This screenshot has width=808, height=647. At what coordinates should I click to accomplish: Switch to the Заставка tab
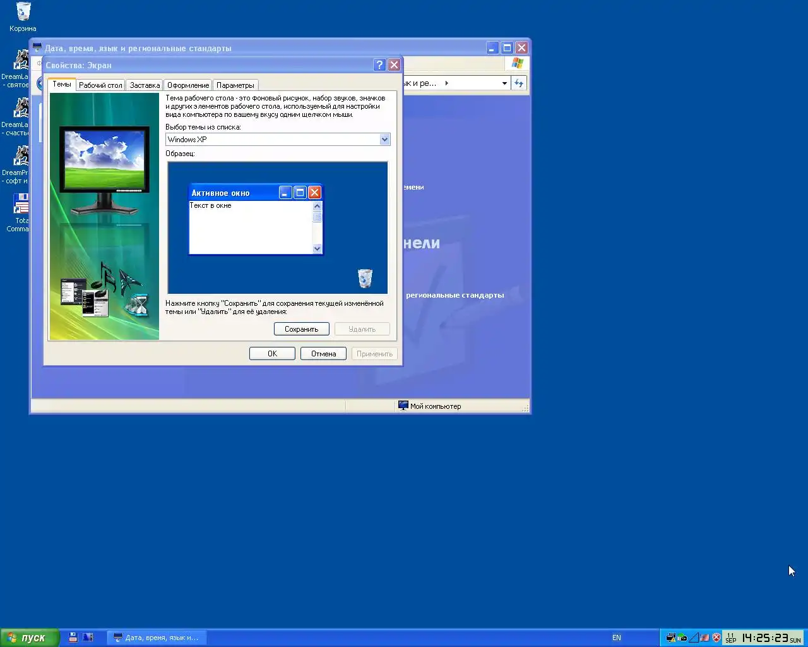[x=145, y=85]
